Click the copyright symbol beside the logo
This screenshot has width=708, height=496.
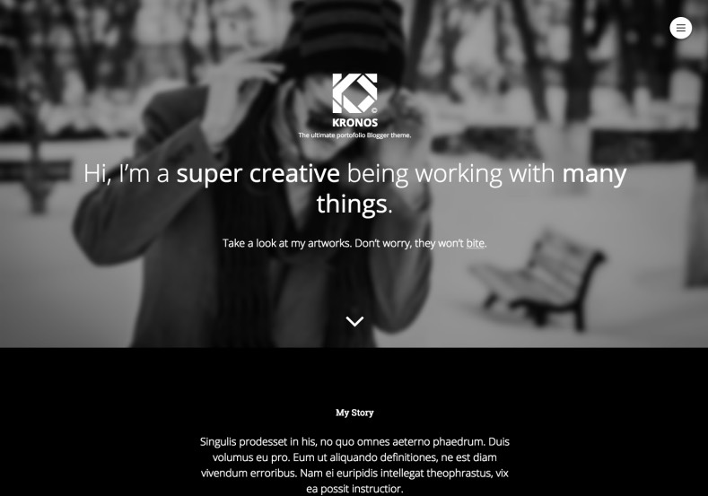pos(374,110)
